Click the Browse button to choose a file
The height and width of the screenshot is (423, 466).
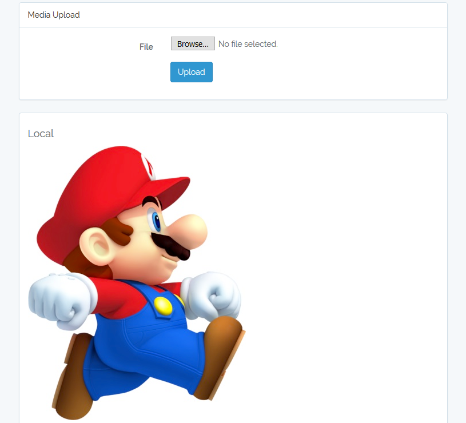(x=192, y=43)
